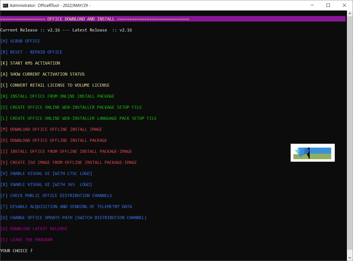Close the OfficeRTool console window
Image resolution: width=353 pixels, height=261 pixels.
344,5
